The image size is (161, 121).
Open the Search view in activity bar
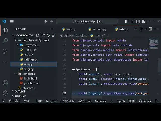tap(5, 41)
